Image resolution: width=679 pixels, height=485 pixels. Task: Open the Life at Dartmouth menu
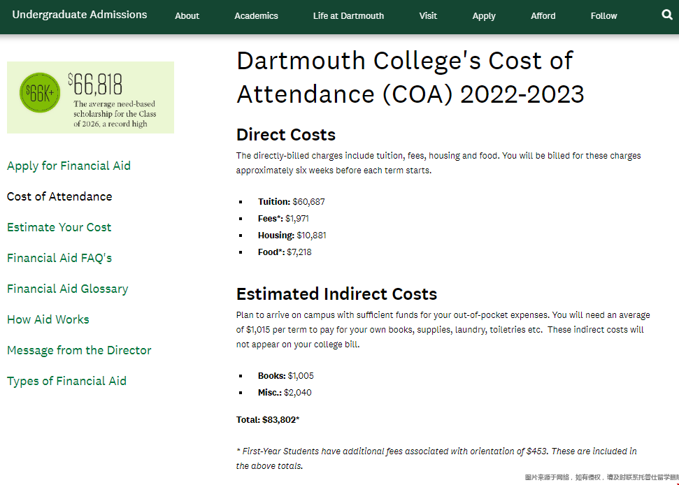click(x=348, y=16)
